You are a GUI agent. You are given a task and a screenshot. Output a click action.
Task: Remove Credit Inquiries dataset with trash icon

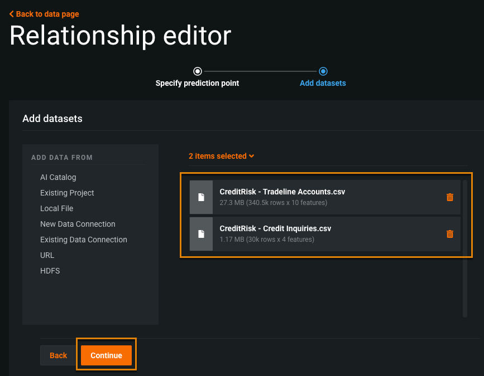tap(449, 234)
